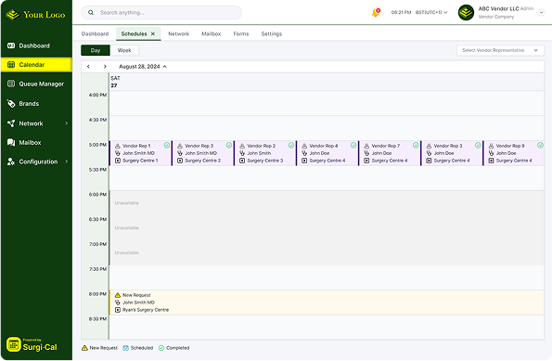Click completed check on Vendor Rep 9
This screenshot has width=552, height=361.
click(540, 146)
